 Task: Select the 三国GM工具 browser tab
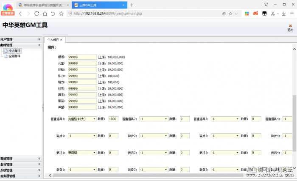[99, 5]
